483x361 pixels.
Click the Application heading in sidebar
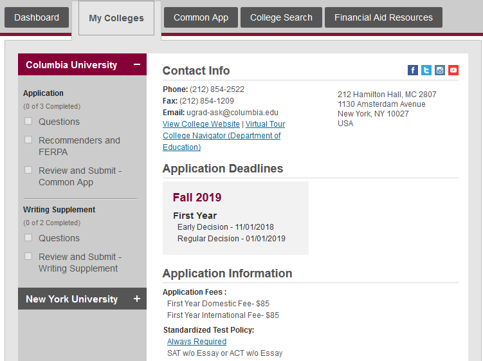(x=43, y=93)
